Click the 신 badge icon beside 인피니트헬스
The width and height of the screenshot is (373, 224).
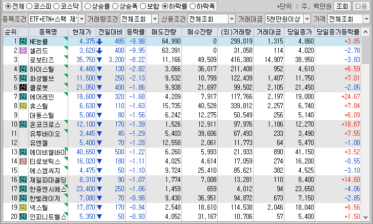coord(23,216)
